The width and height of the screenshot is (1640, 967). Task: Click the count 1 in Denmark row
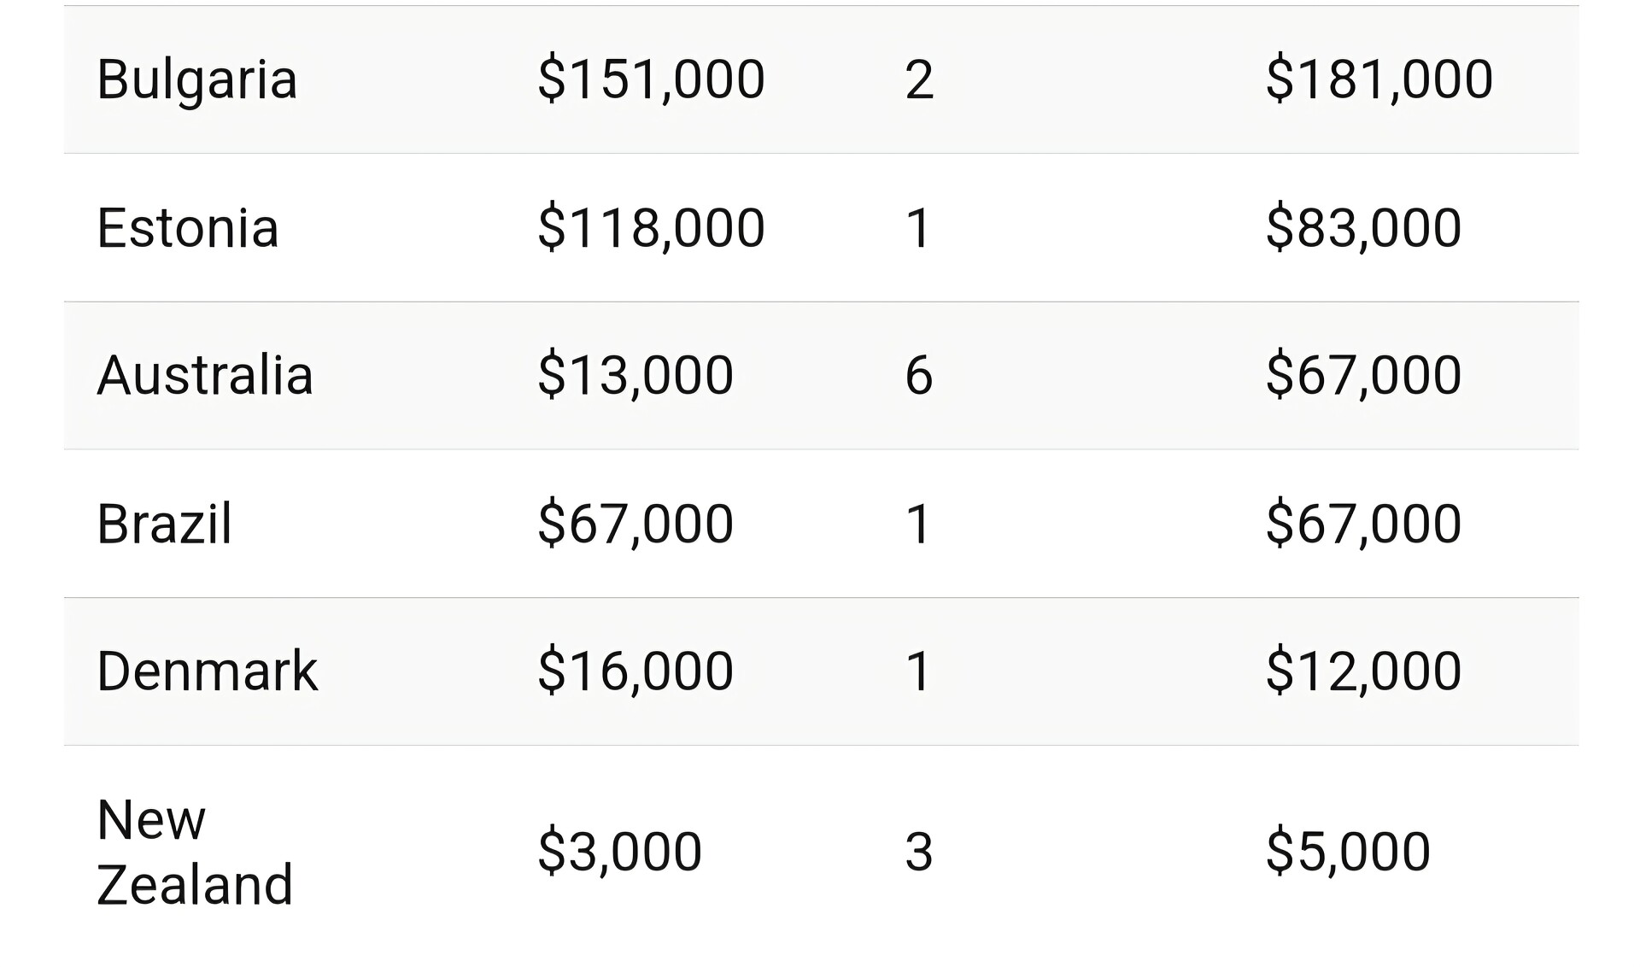pyautogui.click(x=918, y=671)
